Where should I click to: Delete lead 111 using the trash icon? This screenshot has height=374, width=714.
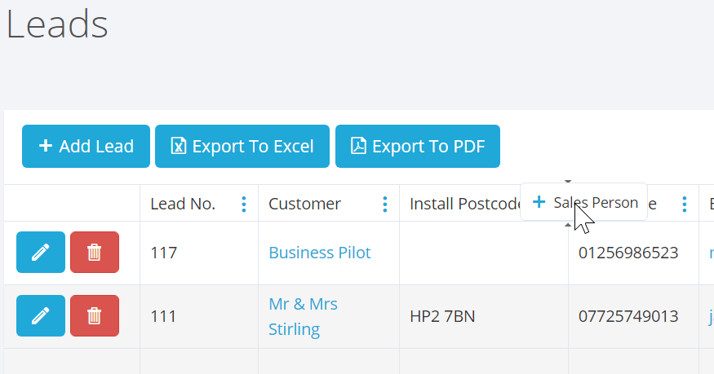point(95,316)
